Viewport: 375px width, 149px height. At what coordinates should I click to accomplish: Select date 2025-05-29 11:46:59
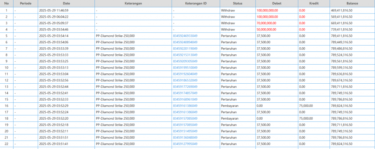click(54, 11)
